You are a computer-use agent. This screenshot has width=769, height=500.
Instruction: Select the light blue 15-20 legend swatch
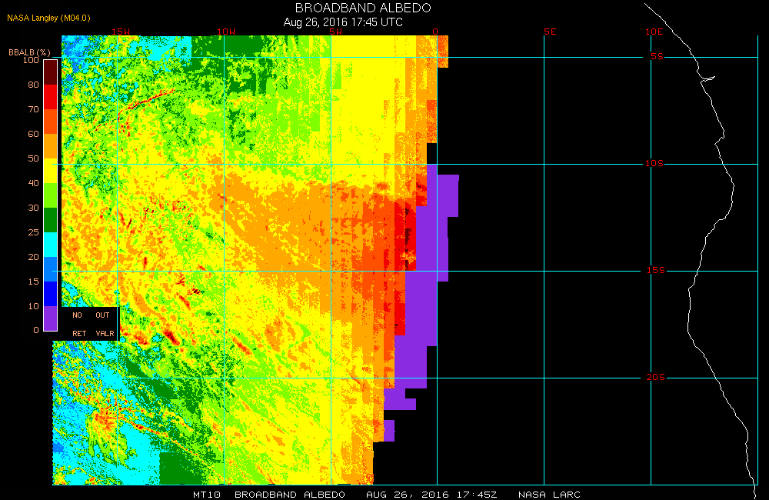point(51,269)
